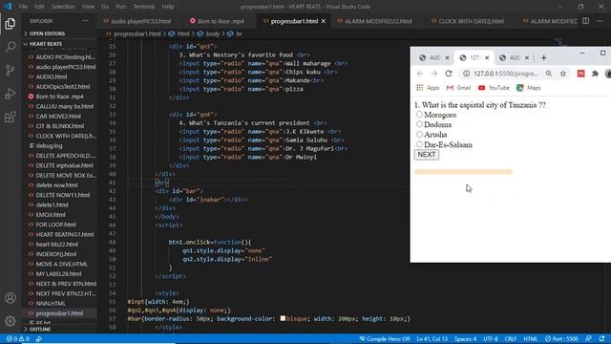Image resolution: width=611 pixels, height=344 pixels.
Task: Click the html breadcrumb segment
Action: click(x=183, y=34)
